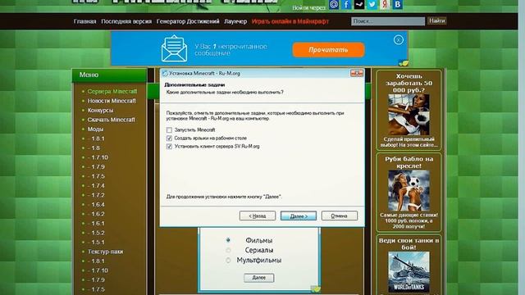Open the Хочешь заработать 50 000 руб ad image
This screenshot has height=295, width=525.
click(x=409, y=115)
